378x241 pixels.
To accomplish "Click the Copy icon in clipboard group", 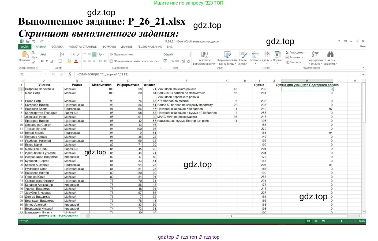I will (x=33, y=58).
